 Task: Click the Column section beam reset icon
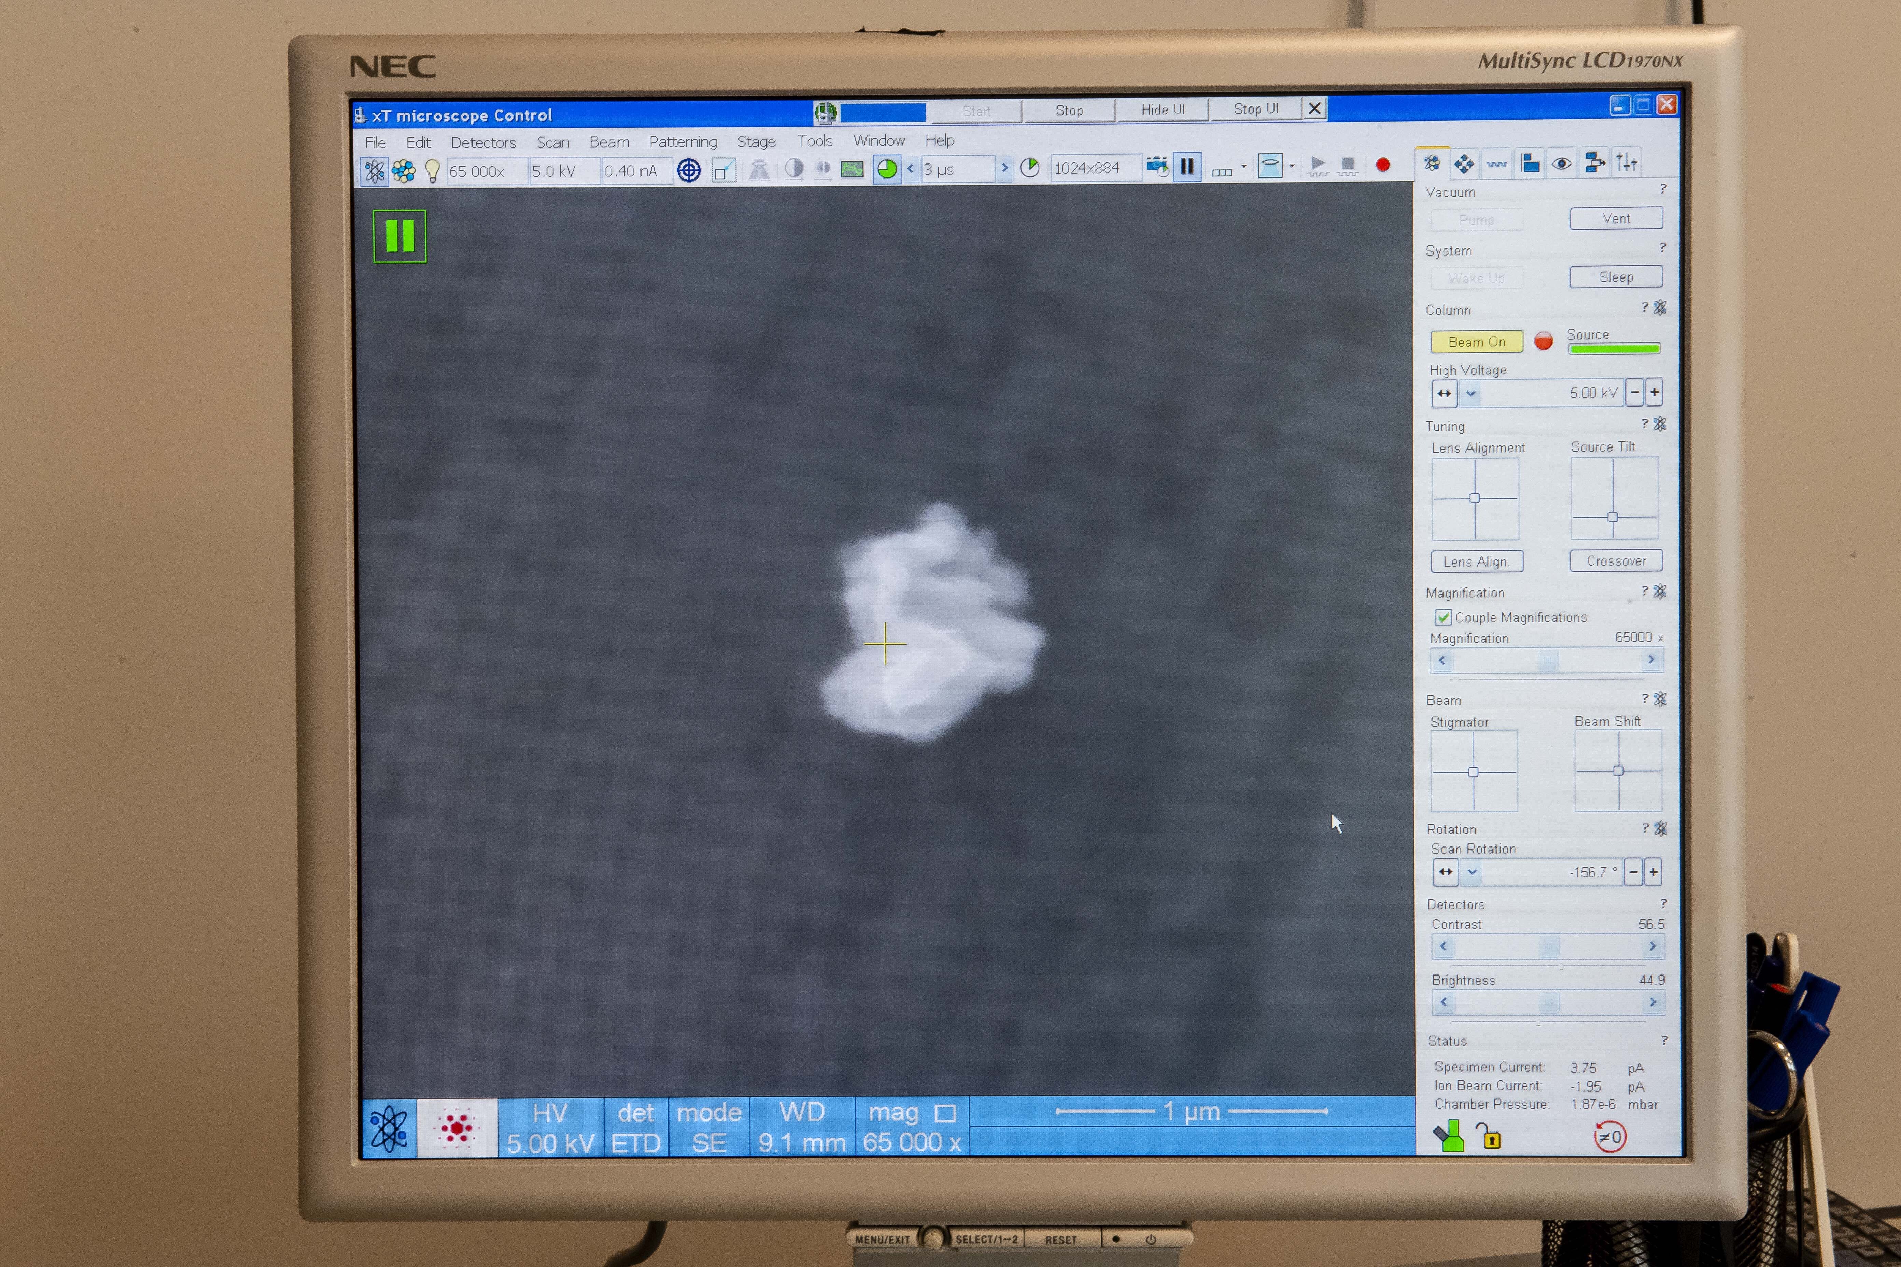pos(1660,307)
